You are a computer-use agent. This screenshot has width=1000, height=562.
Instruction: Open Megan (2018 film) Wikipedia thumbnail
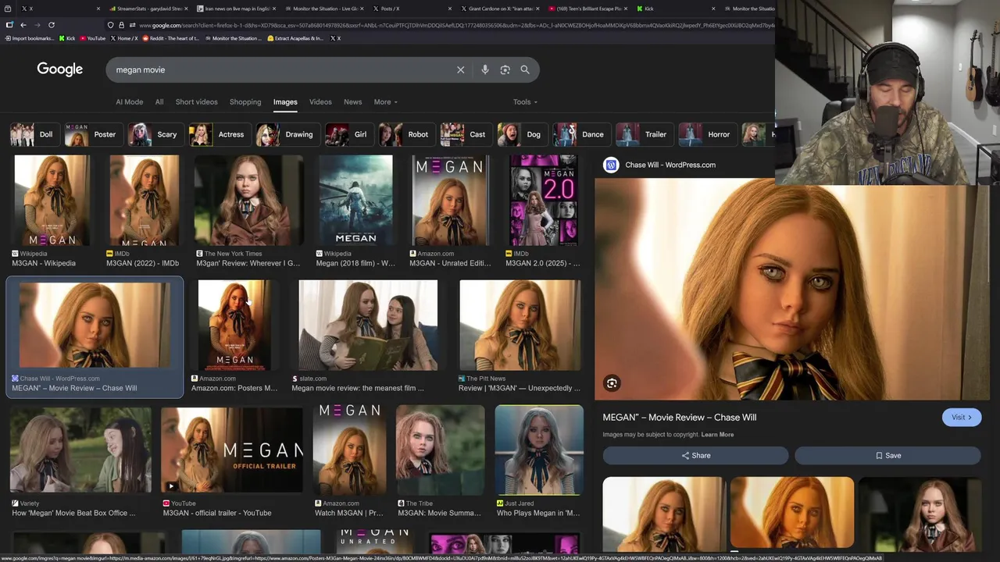(x=355, y=201)
